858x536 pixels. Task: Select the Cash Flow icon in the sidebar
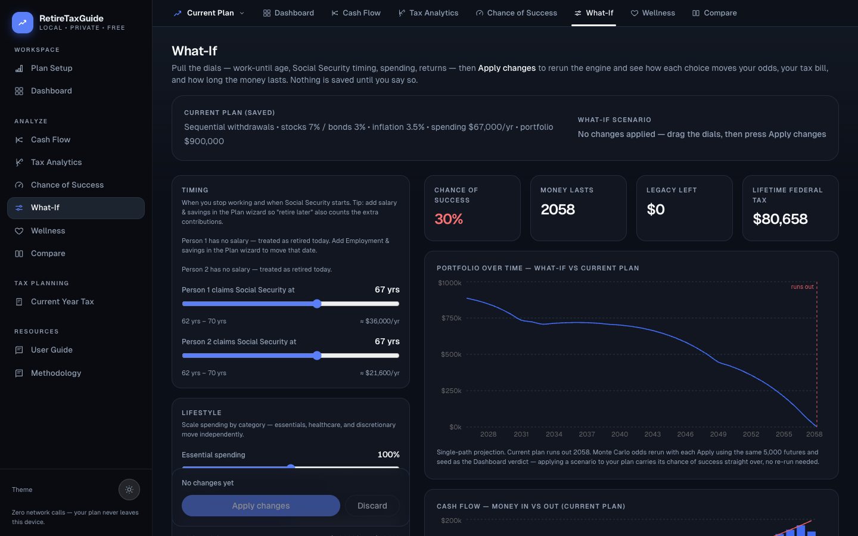[x=19, y=140]
